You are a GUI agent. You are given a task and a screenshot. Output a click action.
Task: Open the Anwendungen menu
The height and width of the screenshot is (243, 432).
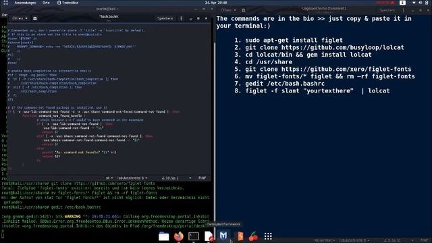point(25,3)
